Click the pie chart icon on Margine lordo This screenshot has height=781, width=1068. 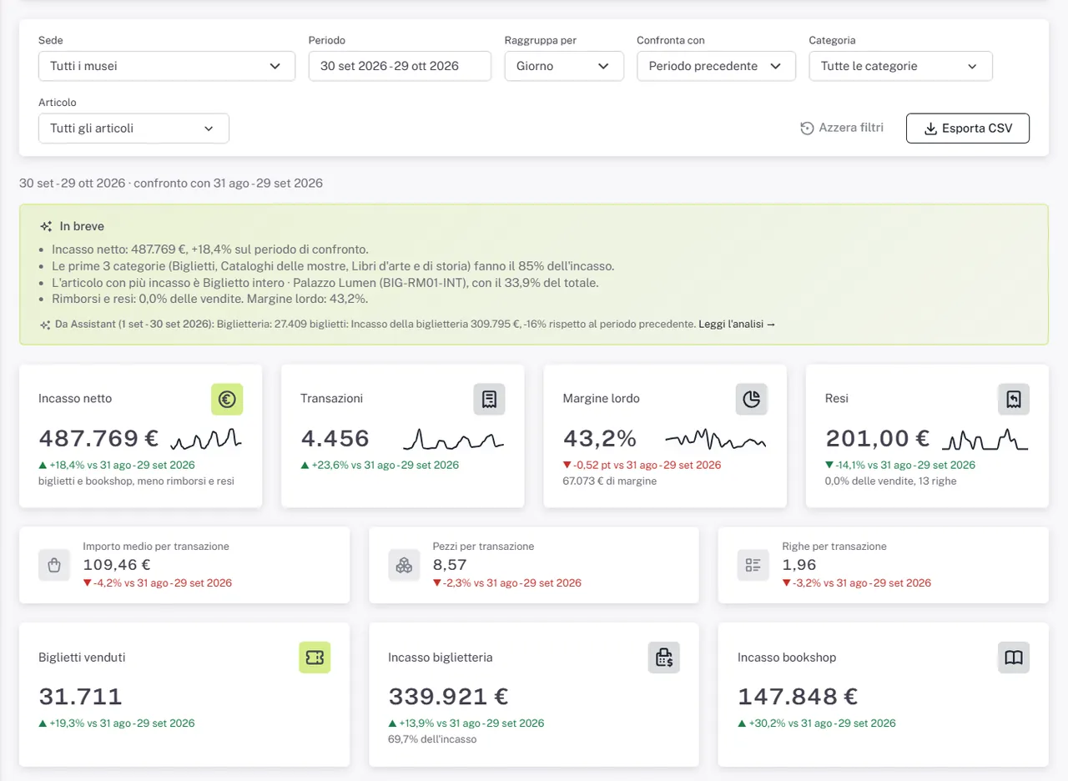click(x=751, y=400)
